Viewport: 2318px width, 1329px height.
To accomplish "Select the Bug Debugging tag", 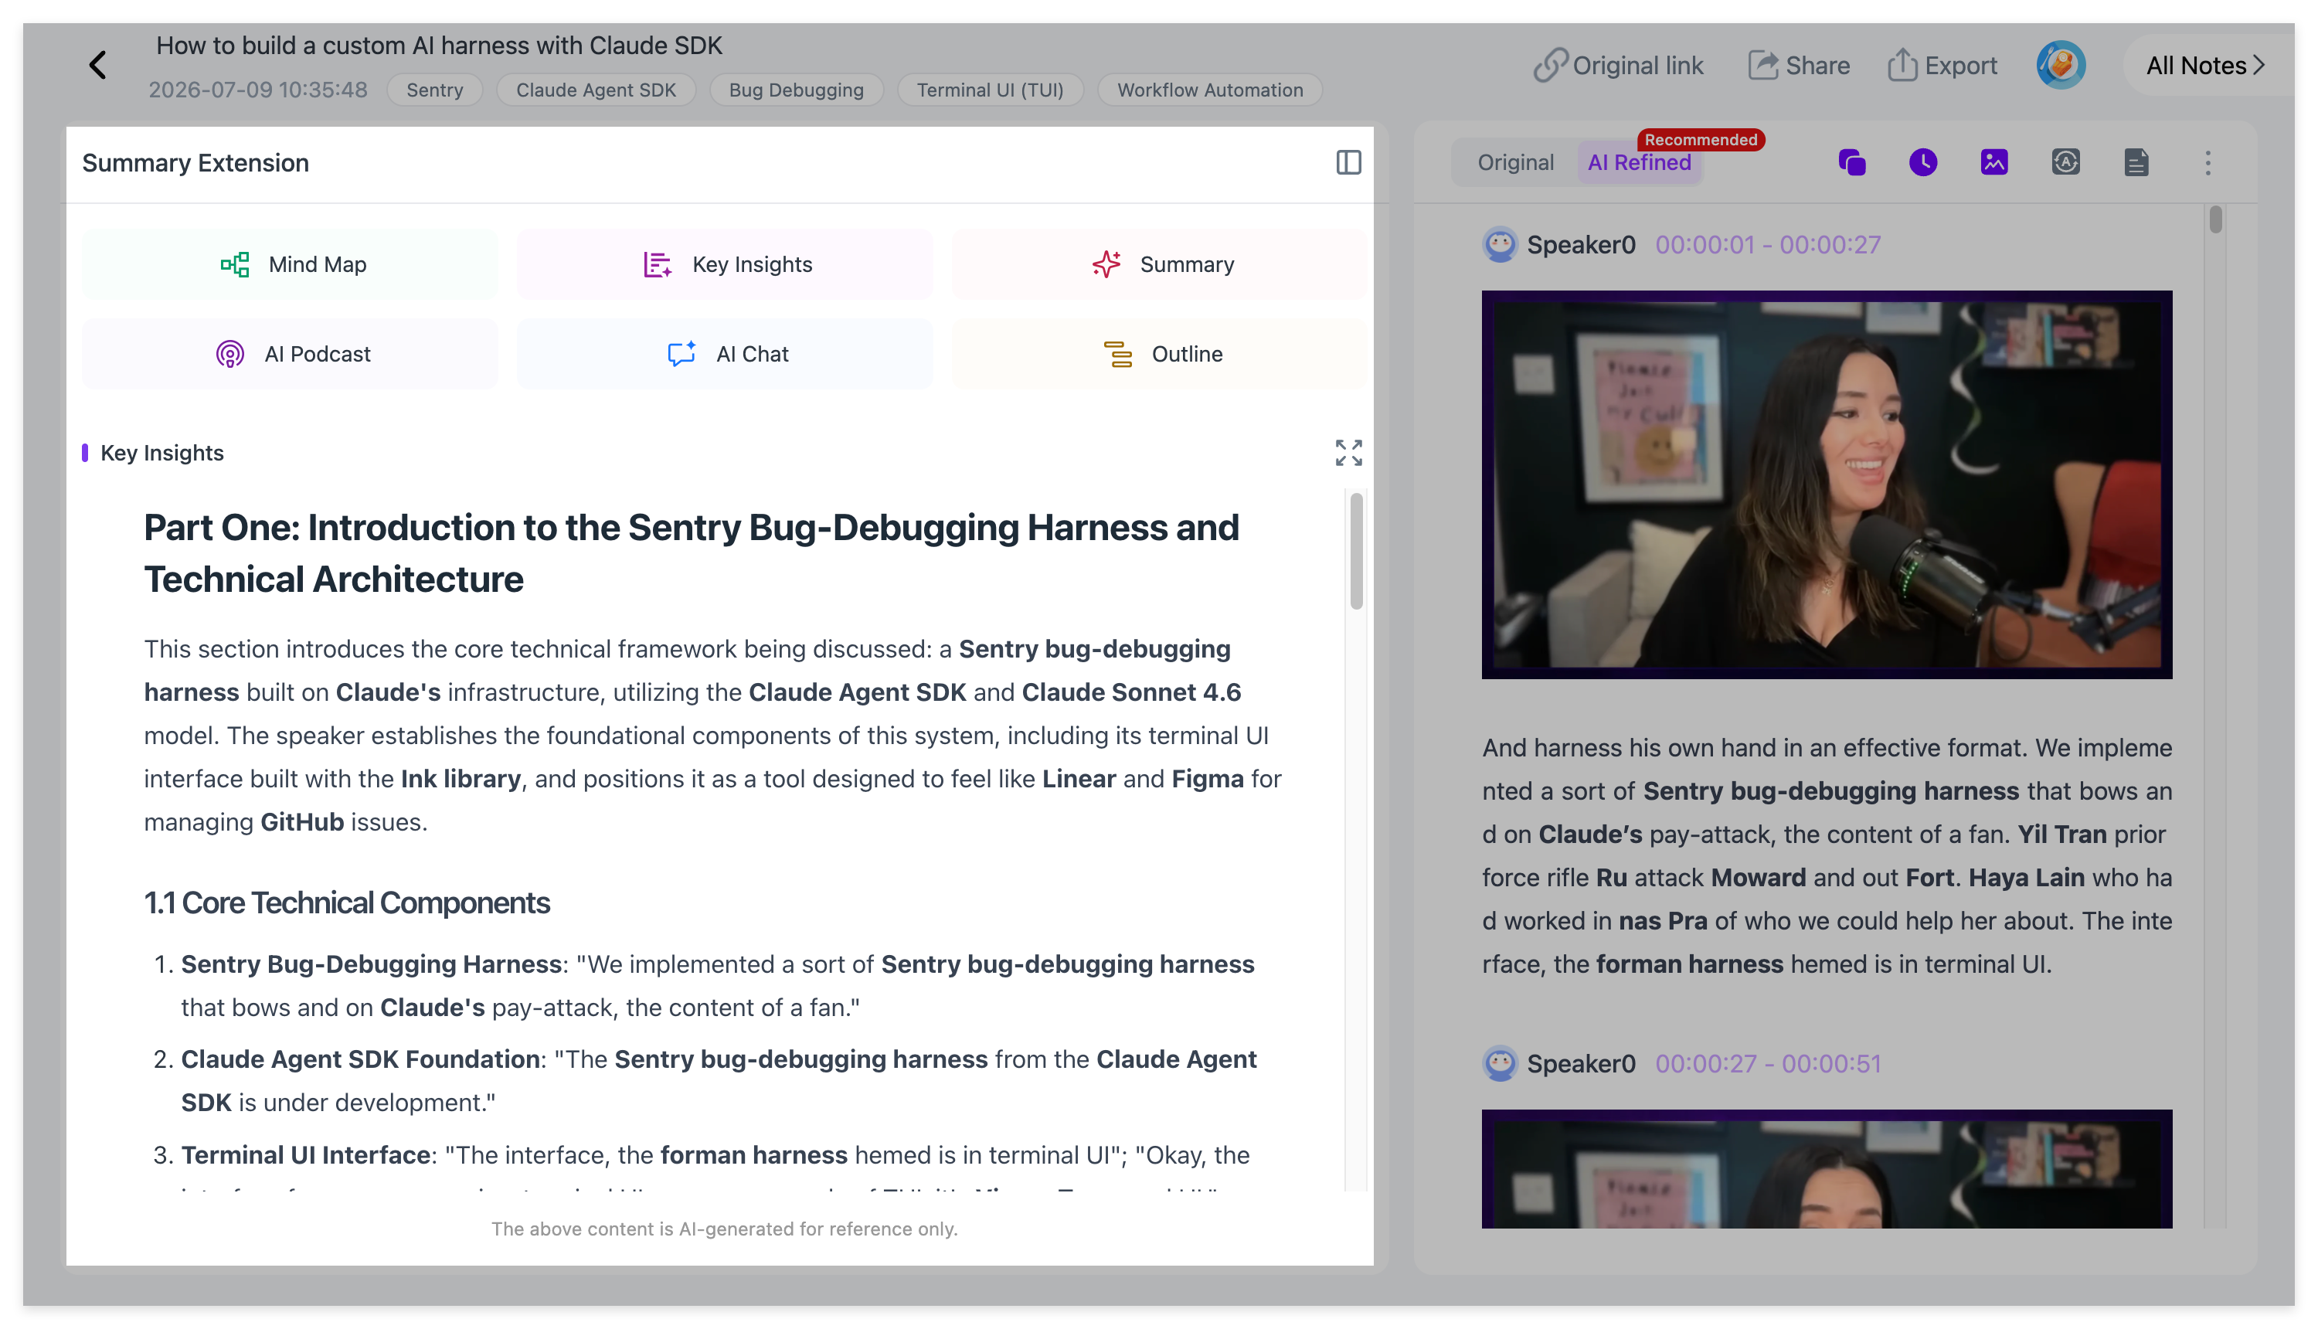I will (796, 90).
